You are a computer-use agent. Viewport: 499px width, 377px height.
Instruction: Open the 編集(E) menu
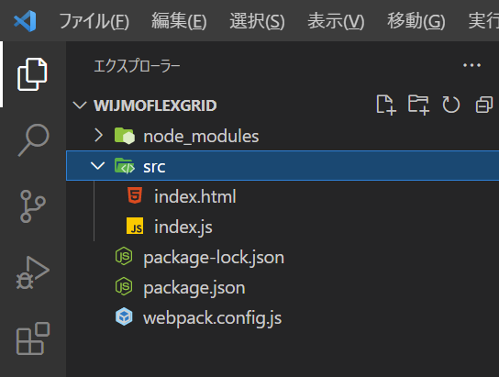179,21
